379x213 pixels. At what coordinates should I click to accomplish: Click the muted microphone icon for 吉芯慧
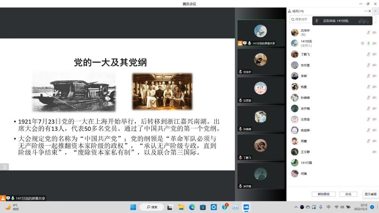pyautogui.click(x=369, y=65)
